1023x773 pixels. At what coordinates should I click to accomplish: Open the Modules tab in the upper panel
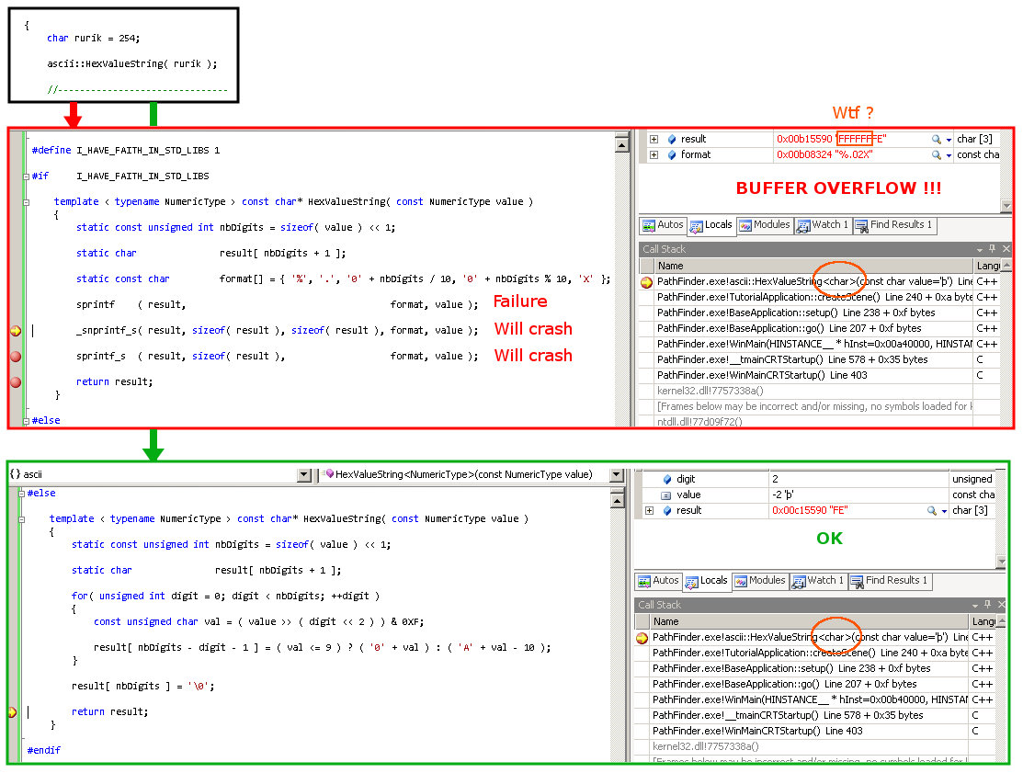pyautogui.click(x=765, y=225)
